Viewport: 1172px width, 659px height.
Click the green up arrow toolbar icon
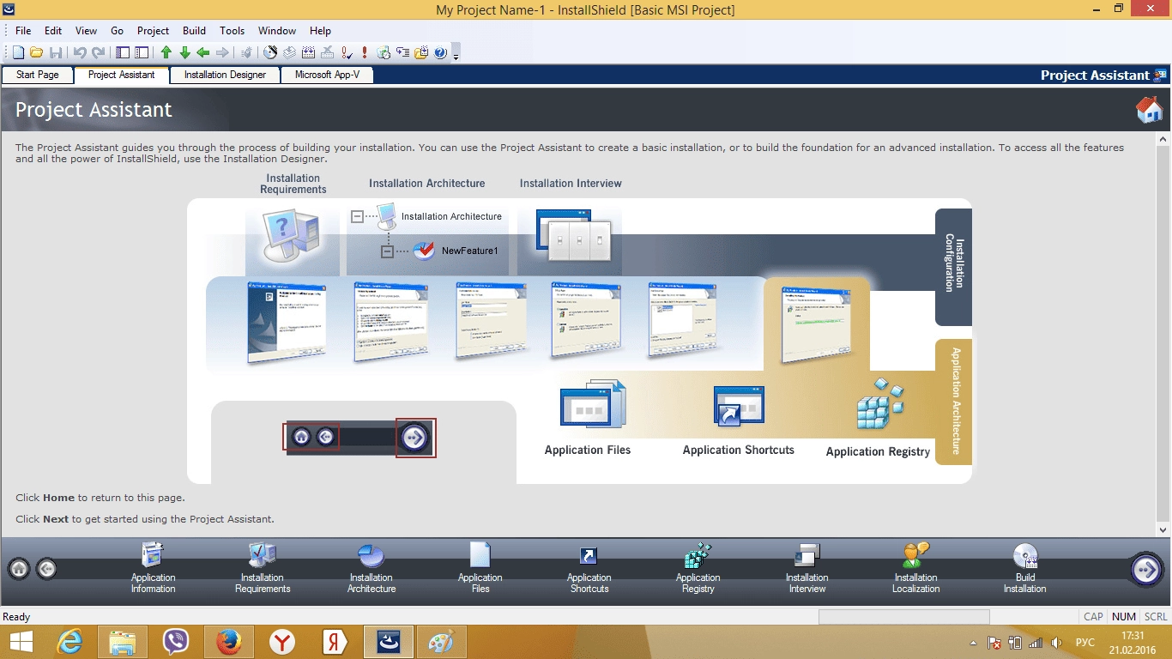166,52
